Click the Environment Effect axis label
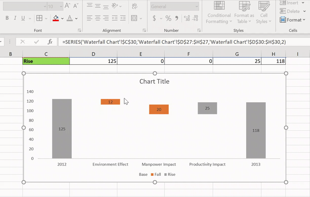This screenshot has width=310, height=197. coord(110,164)
